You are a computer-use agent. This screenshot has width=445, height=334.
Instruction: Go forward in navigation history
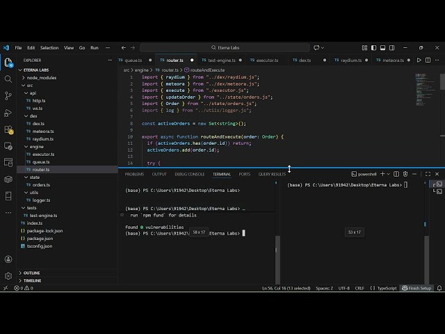[133, 48]
